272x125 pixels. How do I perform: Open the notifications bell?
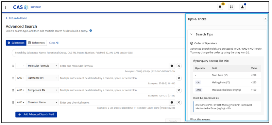click(220, 7)
